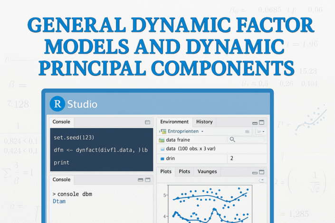335x223 pixels.
Task: Maximize the lower Console pane
Action: pyautogui.click(x=147, y=180)
